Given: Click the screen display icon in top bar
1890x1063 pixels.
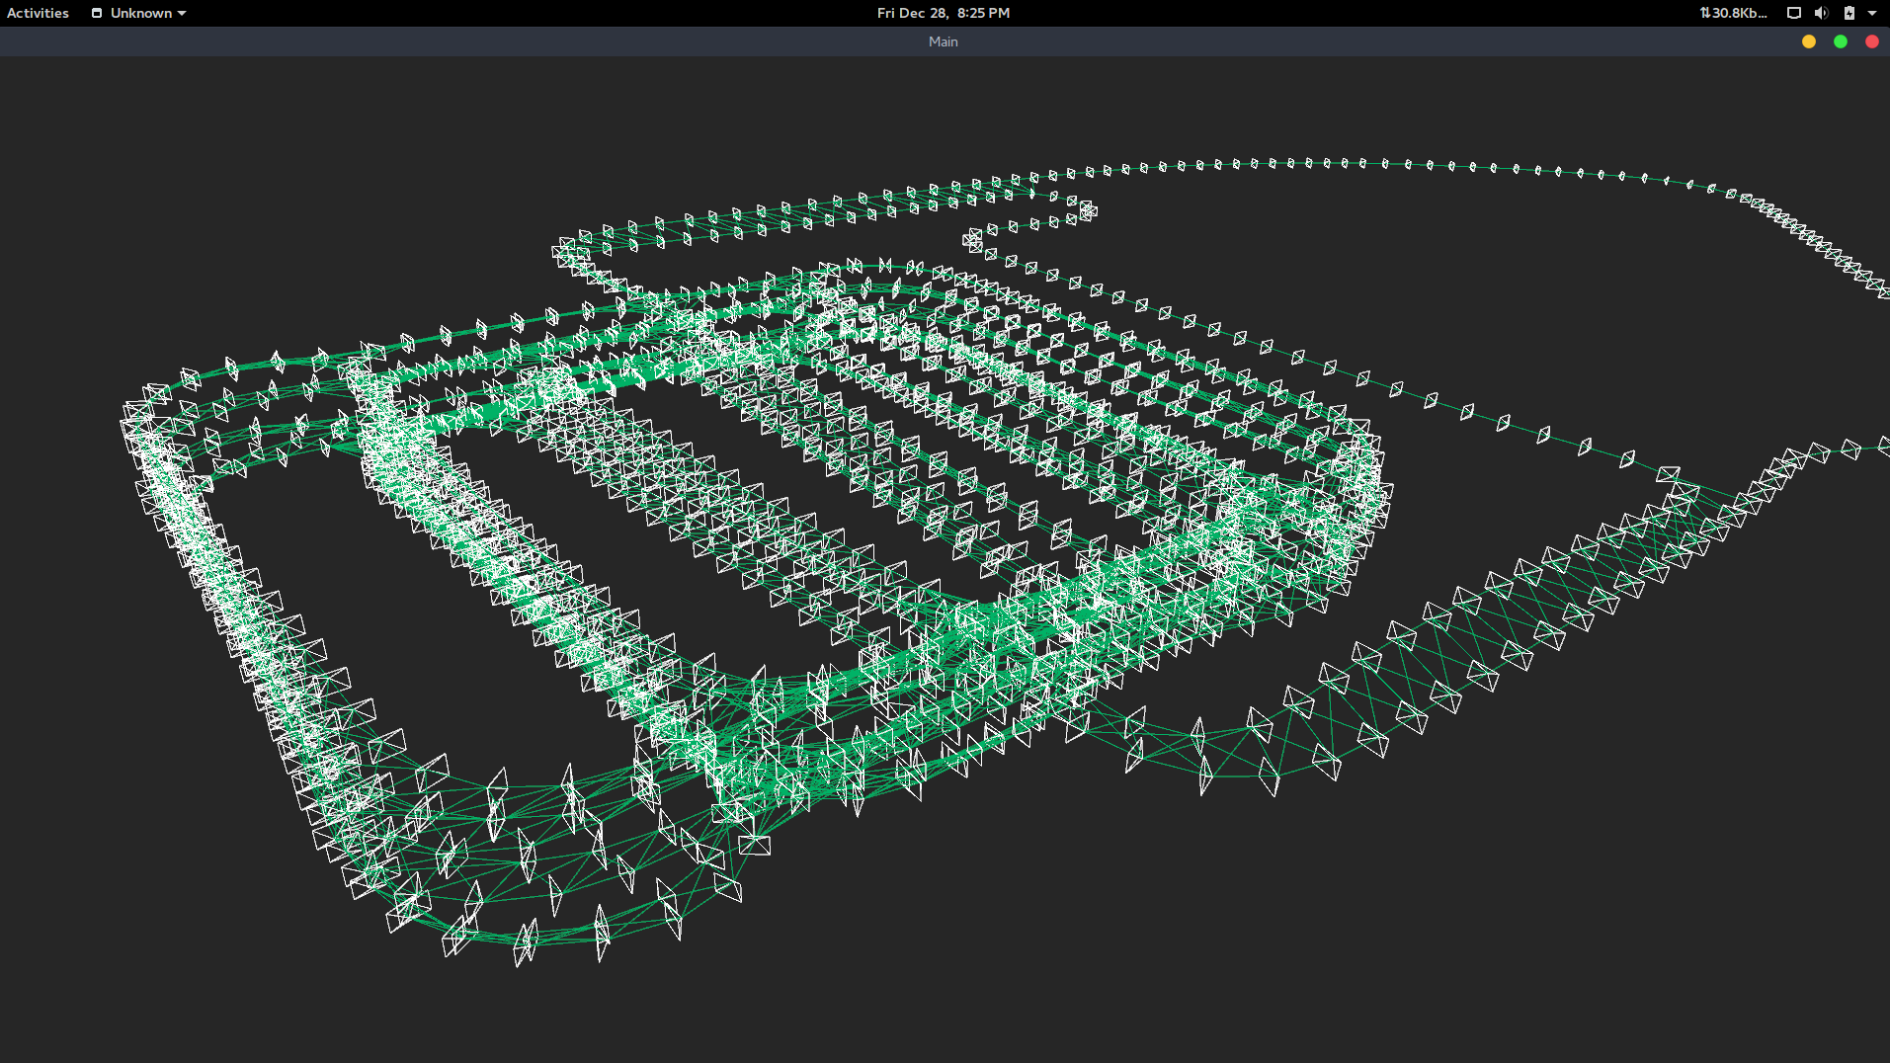Looking at the screenshot, I should click(x=1793, y=13).
